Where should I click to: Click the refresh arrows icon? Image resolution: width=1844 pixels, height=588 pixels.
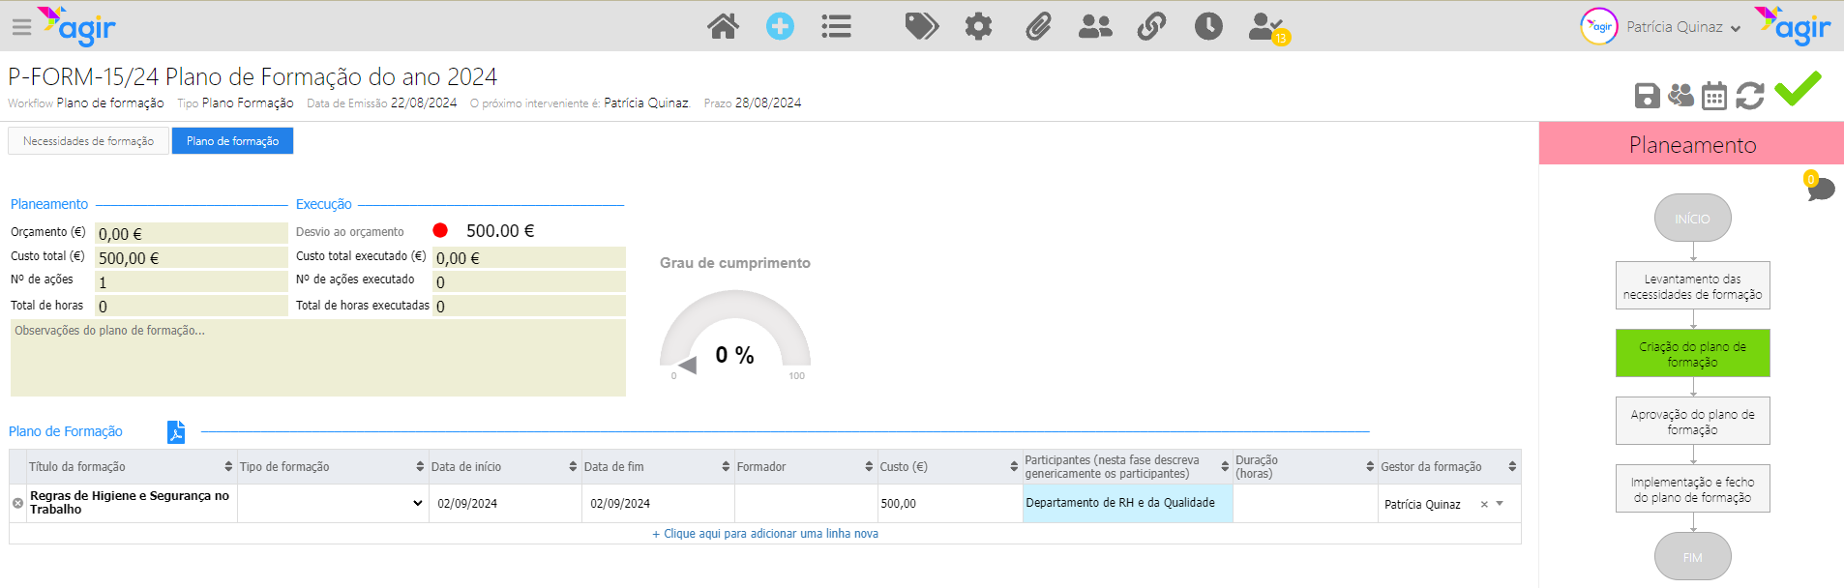(x=1750, y=96)
